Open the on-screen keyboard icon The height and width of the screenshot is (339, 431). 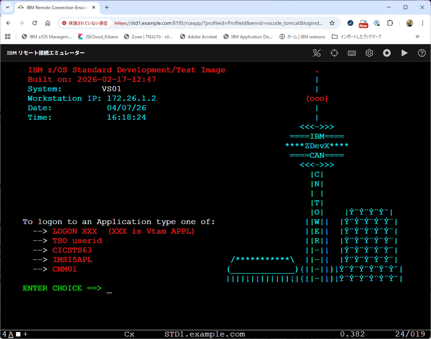pos(352,53)
